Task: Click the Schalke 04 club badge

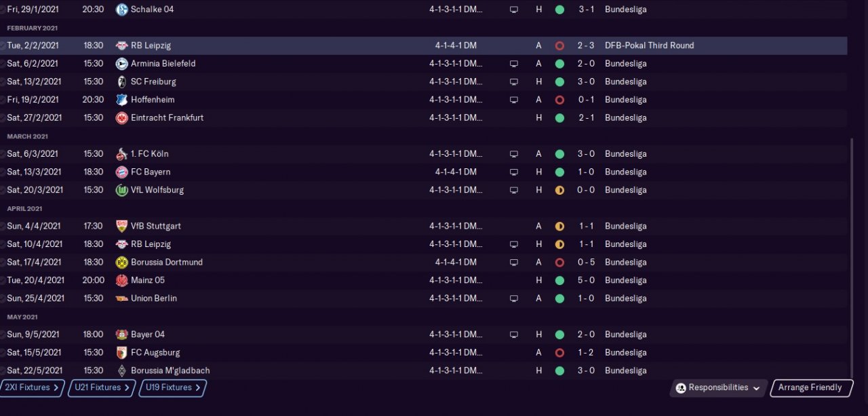Action: (x=122, y=10)
